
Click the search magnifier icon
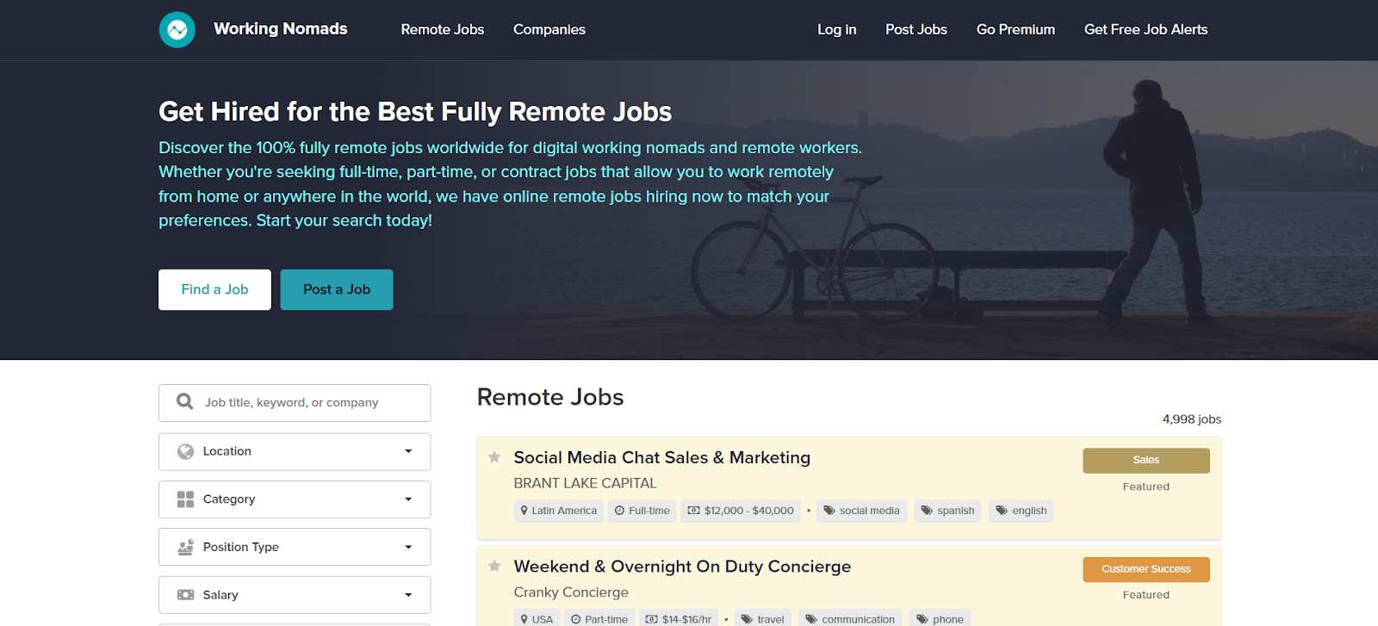coord(184,401)
